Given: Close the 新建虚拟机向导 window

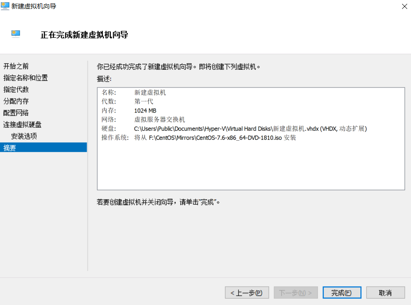Looking at the screenshot, I should 405,6.
